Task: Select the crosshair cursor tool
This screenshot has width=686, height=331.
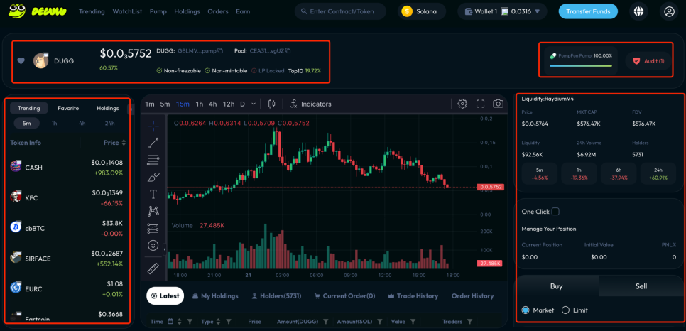Action: [x=153, y=126]
